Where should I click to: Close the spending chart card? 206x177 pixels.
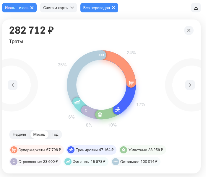pos(189,30)
